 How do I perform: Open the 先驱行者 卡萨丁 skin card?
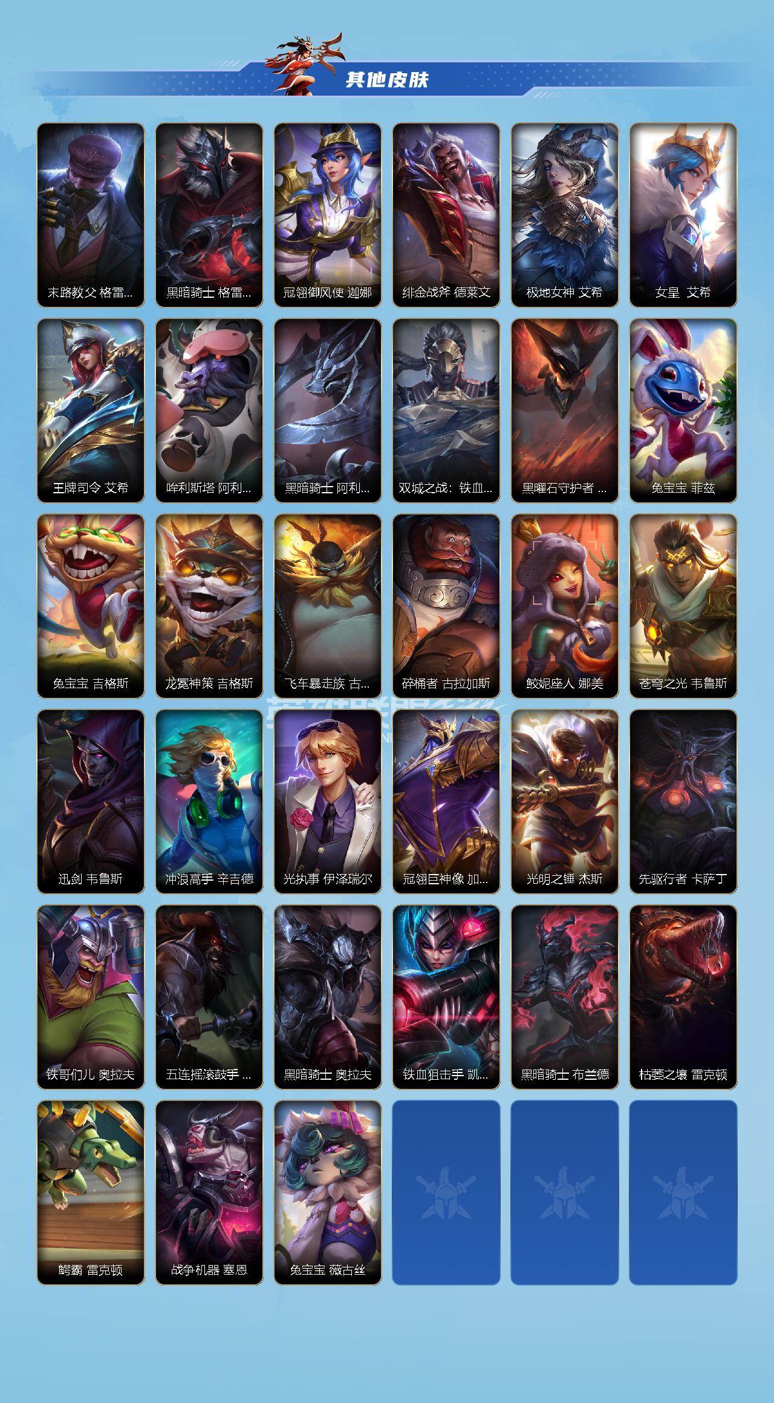683,801
